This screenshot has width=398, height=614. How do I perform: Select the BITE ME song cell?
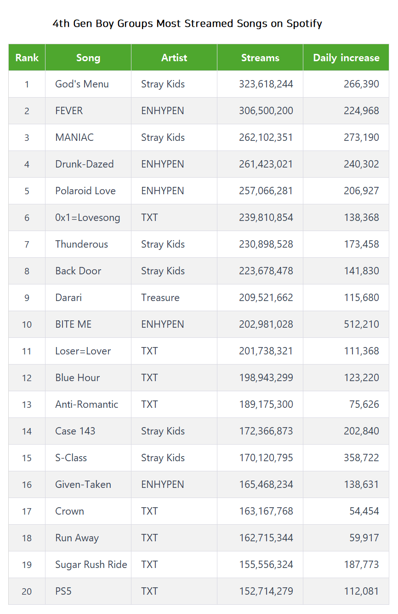(74, 324)
